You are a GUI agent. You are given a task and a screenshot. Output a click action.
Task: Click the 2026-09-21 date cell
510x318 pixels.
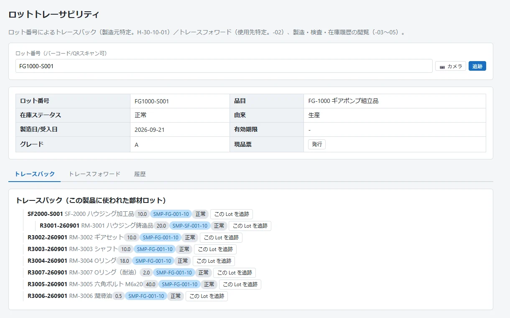coord(180,130)
